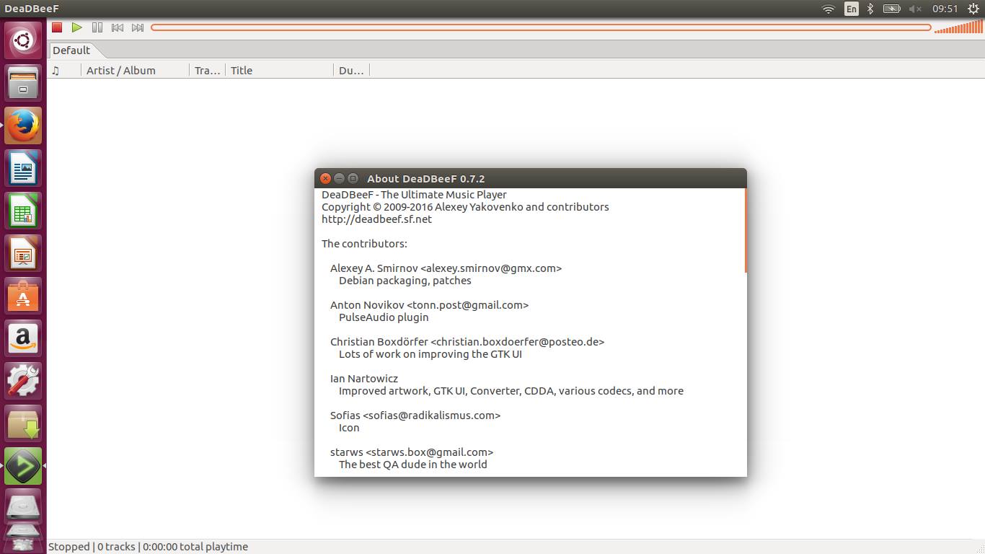Click 'Debian packaging, patches' text
The height and width of the screenshot is (554, 985).
pos(405,281)
